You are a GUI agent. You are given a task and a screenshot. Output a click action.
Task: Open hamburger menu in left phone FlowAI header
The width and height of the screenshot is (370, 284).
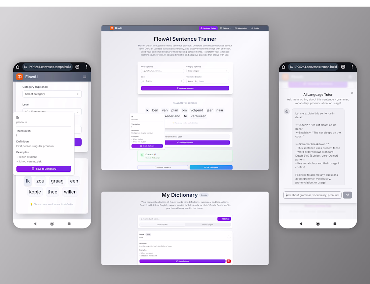click(84, 77)
